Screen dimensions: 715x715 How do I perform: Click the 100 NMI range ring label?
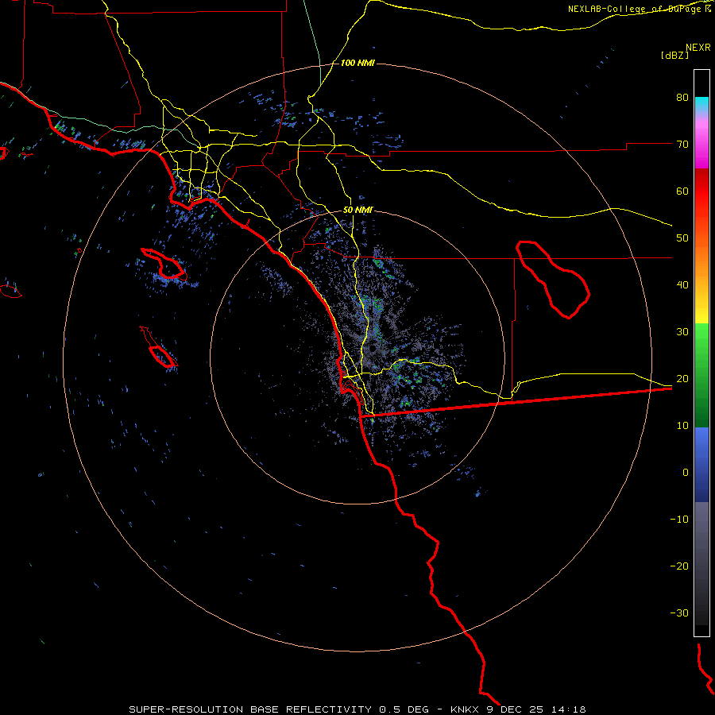pos(357,63)
